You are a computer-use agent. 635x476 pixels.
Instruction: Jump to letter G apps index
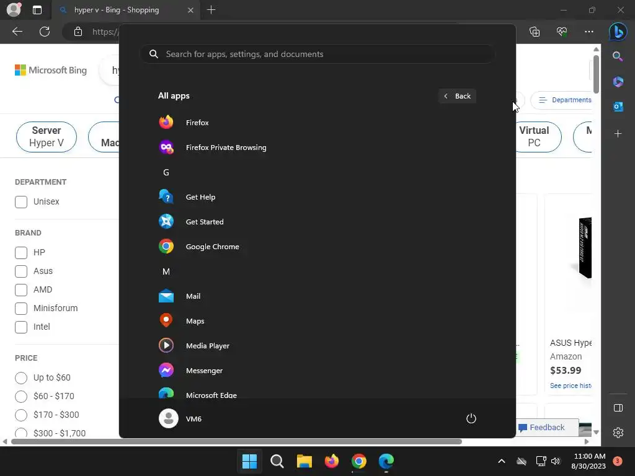(x=166, y=172)
